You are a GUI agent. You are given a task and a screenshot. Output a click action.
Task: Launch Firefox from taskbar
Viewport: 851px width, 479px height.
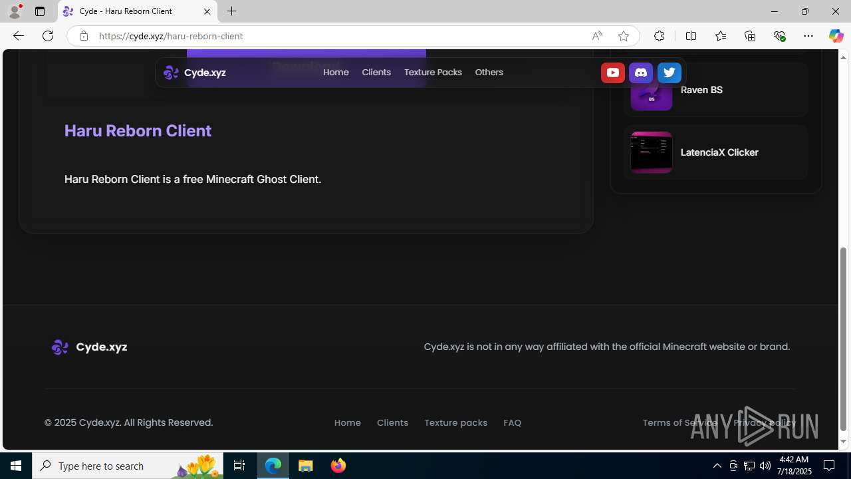click(x=338, y=466)
